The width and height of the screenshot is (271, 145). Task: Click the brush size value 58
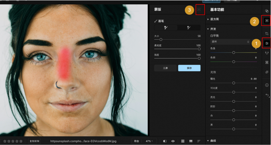click(199, 36)
